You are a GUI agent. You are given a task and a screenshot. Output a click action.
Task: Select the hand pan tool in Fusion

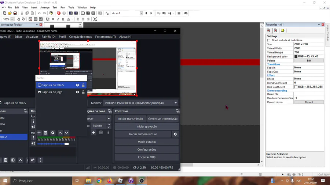pos(19,19)
